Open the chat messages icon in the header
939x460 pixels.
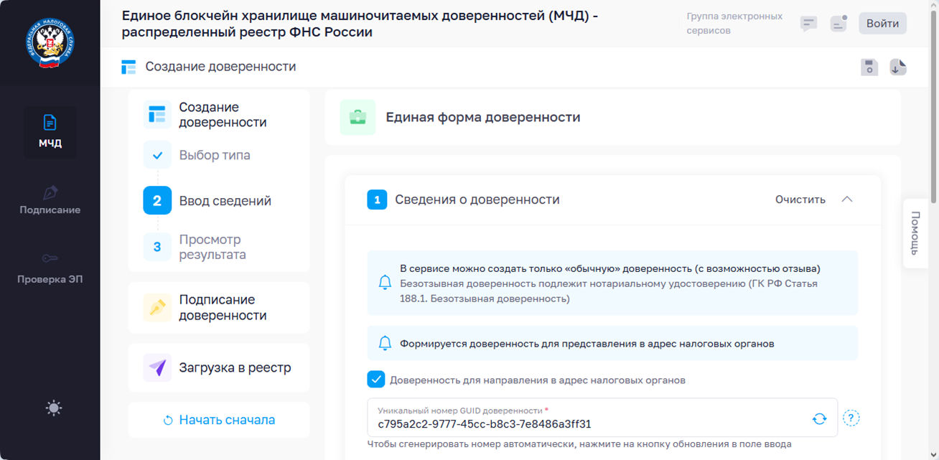[808, 24]
